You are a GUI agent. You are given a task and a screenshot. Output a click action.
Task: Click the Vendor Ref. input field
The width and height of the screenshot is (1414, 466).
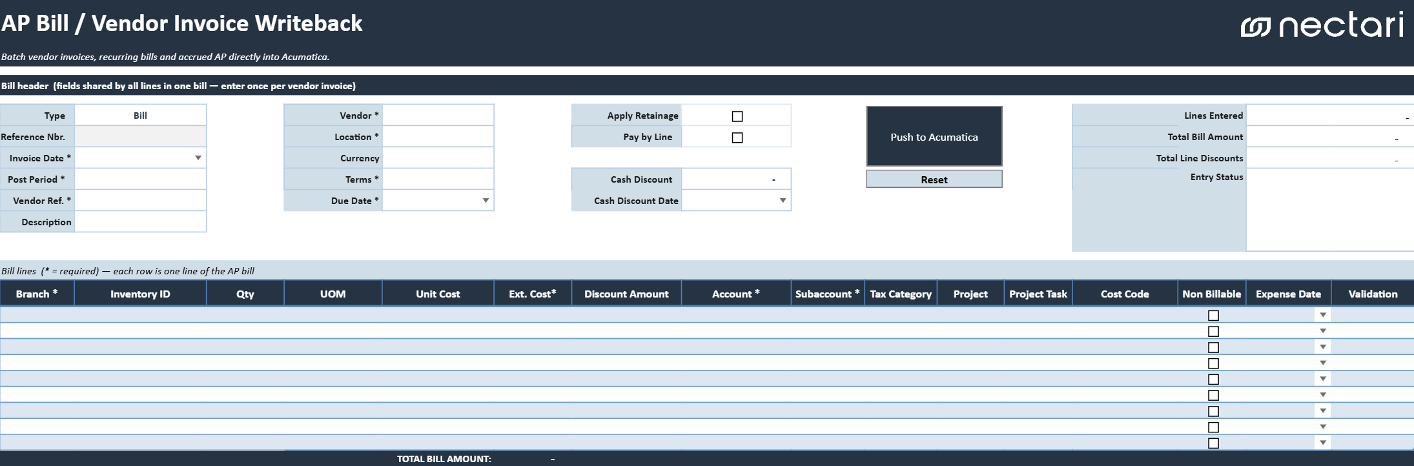pyautogui.click(x=140, y=201)
